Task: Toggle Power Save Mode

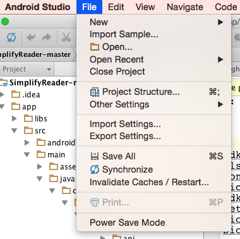Action: pyautogui.click(x=154, y=223)
